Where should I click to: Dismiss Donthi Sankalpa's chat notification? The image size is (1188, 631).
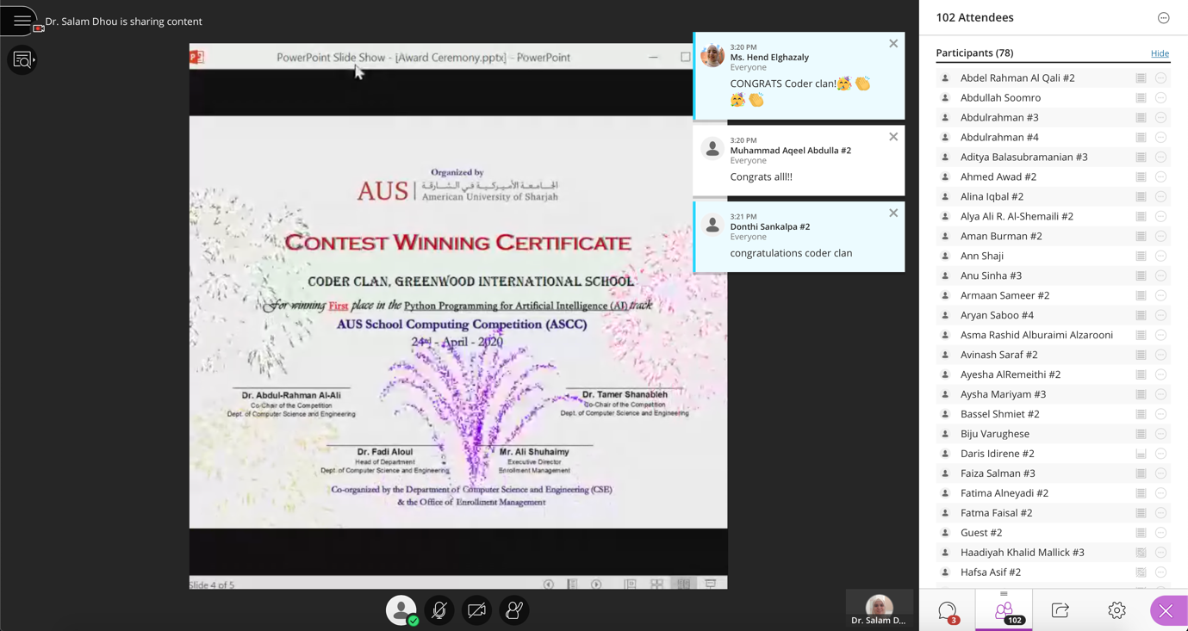(x=893, y=213)
